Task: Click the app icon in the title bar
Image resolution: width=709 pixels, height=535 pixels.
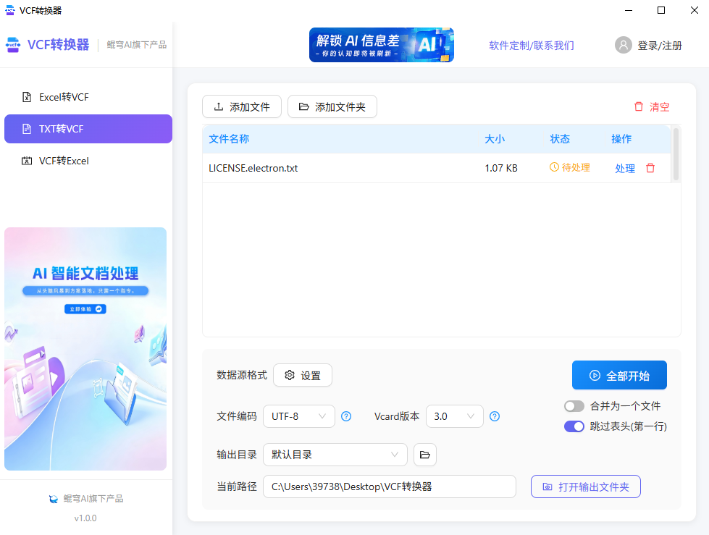Action: [10, 10]
